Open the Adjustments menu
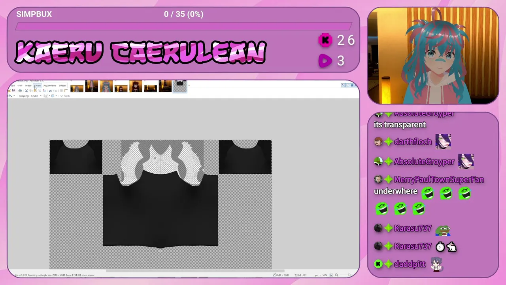Screen dimensions: 506x285 pos(50,85)
